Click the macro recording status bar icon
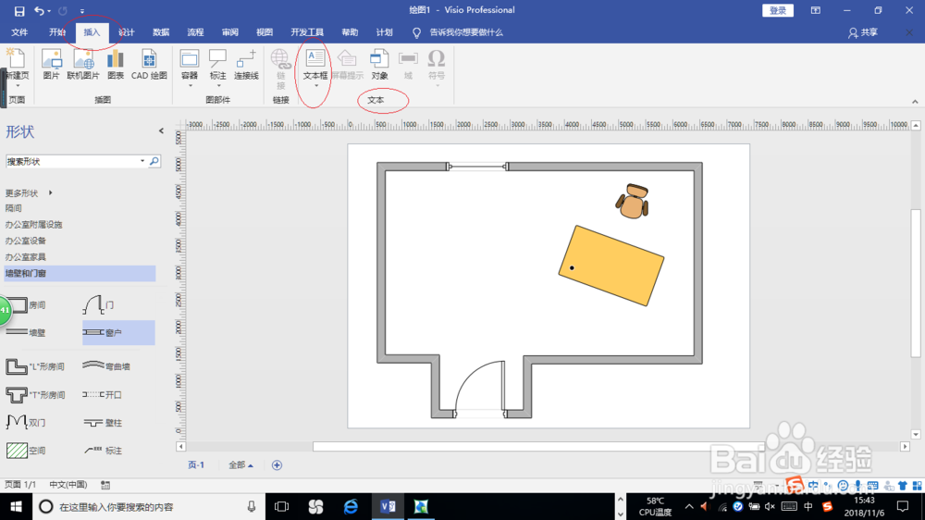This screenshot has height=520, width=925. click(x=105, y=485)
